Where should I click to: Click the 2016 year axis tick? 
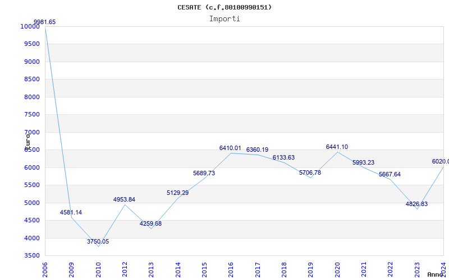pos(231,268)
